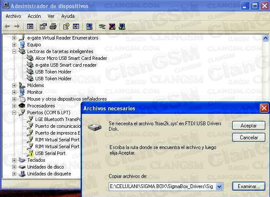Viewport: 270px width, 197px height.
Task: Click the Examinar... button
Action: (248, 186)
